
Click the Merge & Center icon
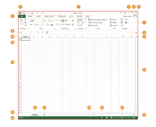pyautogui.click(x=73, y=24)
